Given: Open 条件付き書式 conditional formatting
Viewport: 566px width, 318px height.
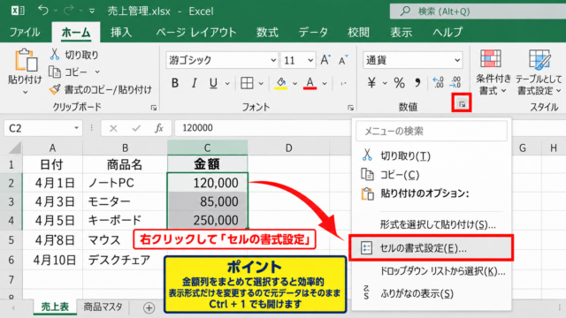Looking at the screenshot, I should point(493,72).
